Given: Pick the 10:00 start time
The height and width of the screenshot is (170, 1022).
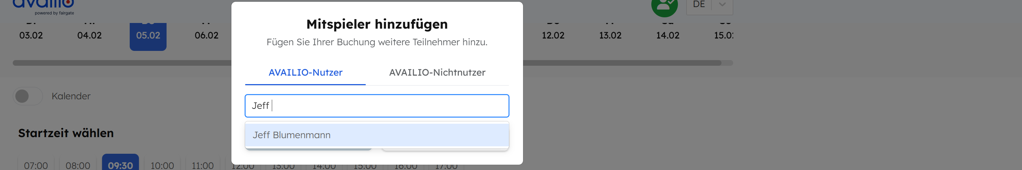Looking at the screenshot, I should [162, 164].
